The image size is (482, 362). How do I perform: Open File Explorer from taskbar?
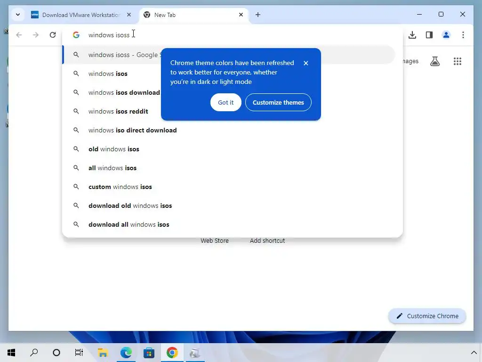(x=103, y=353)
